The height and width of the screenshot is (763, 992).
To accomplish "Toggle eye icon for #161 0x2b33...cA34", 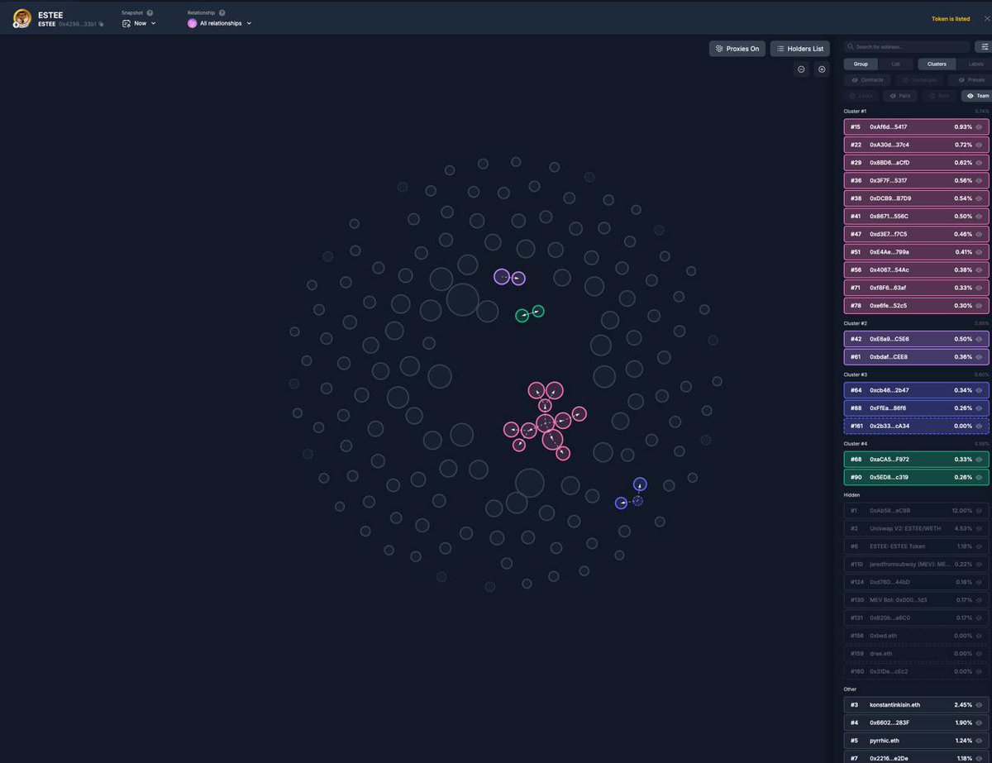I will click(979, 426).
